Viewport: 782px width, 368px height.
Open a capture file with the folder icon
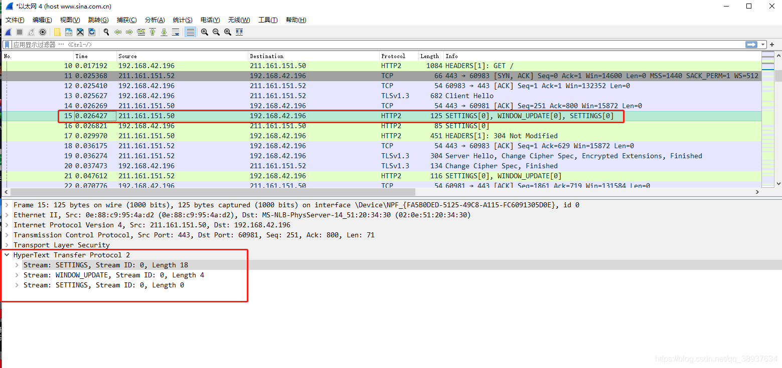click(57, 32)
